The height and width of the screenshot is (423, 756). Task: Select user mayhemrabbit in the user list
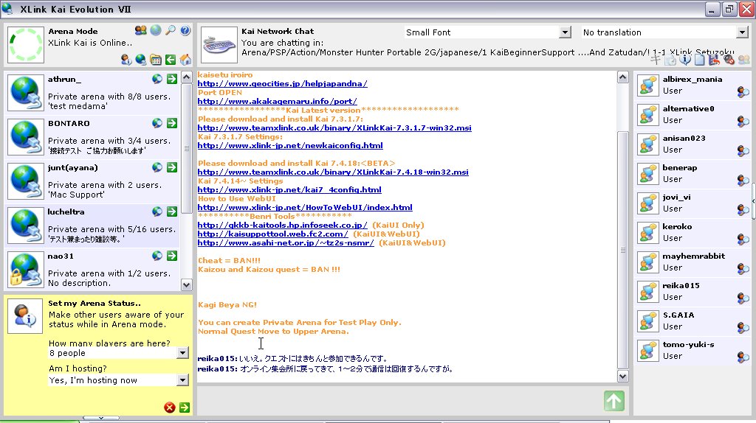point(693,262)
